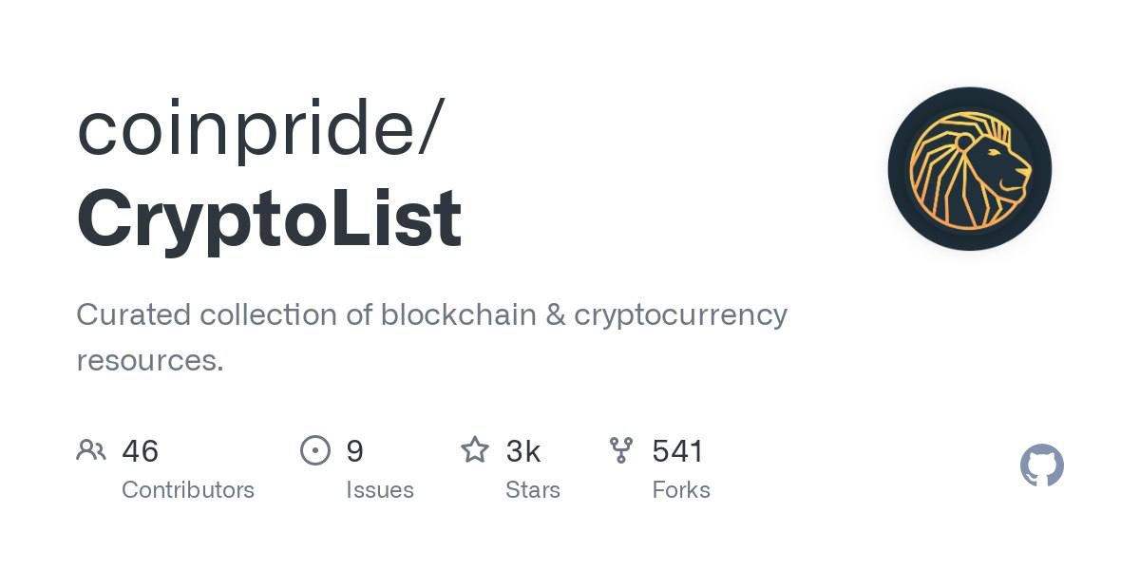Click the Issues circle-dot icon
This screenshot has height=570, width=1140.
point(315,449)
